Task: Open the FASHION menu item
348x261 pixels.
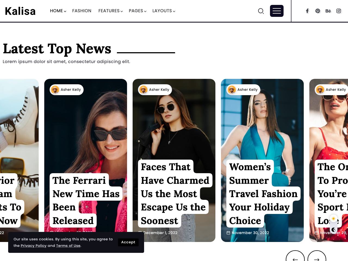Action: click(x=82, y=11)
